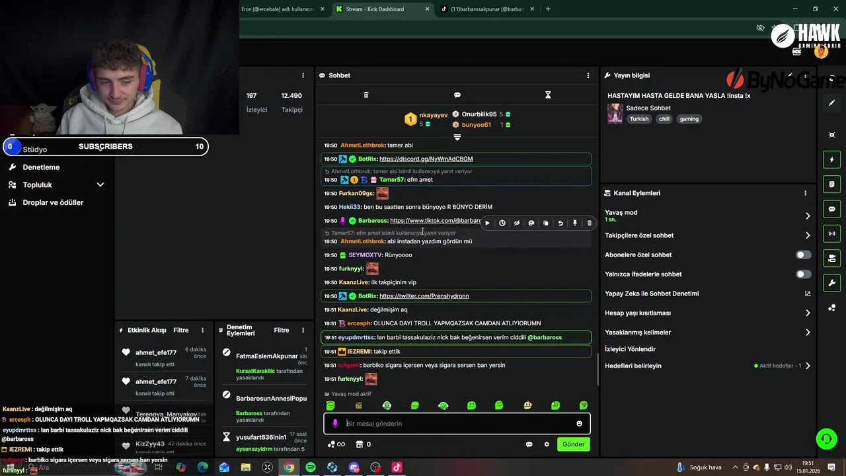Click the crossed-eye hide icon in message toolbar
The width and height of the screenshot is (846, 476).
click(517, 223)
